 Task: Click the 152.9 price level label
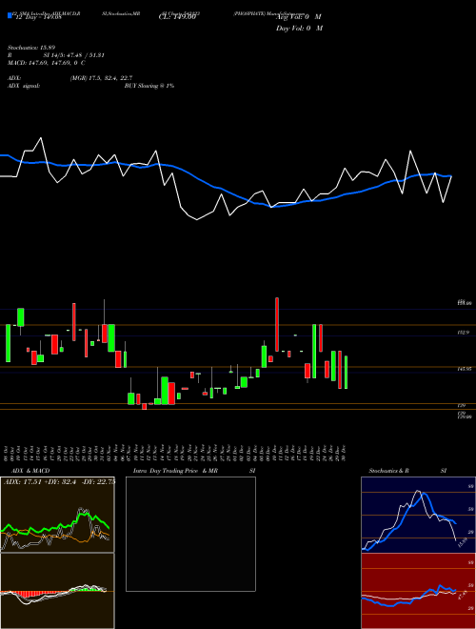pyautogui.click(x=464, y=333)
